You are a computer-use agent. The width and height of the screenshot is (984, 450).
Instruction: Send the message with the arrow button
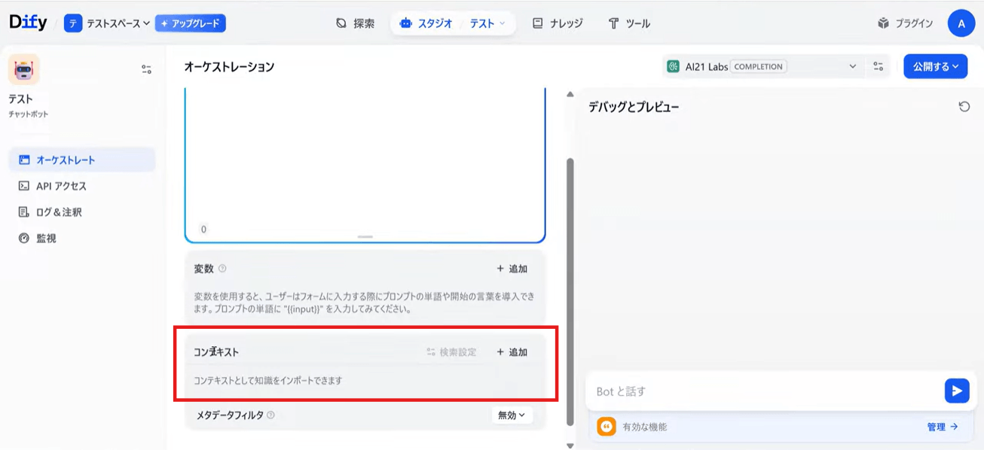point(957,391)
